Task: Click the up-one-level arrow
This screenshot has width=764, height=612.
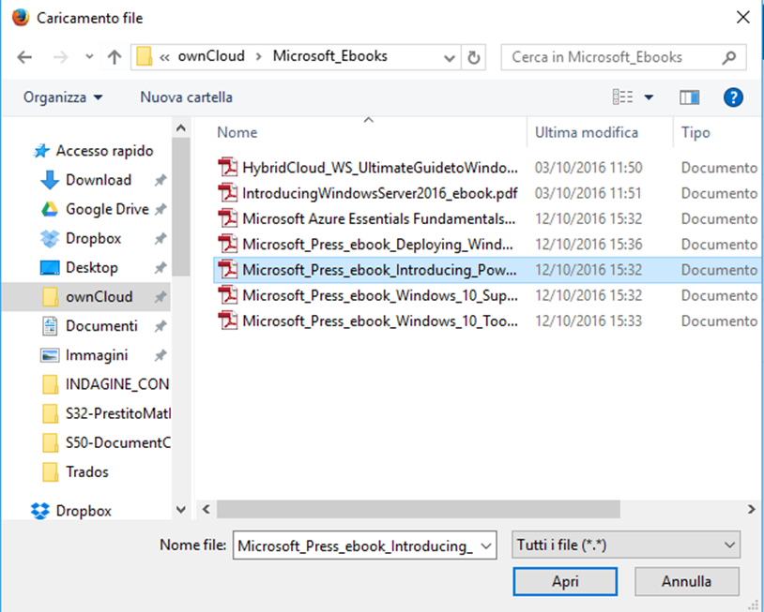Action: [x=115, y=57]
